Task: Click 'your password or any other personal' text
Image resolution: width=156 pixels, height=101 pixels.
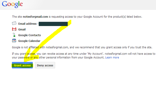Action: pos(34,57)
